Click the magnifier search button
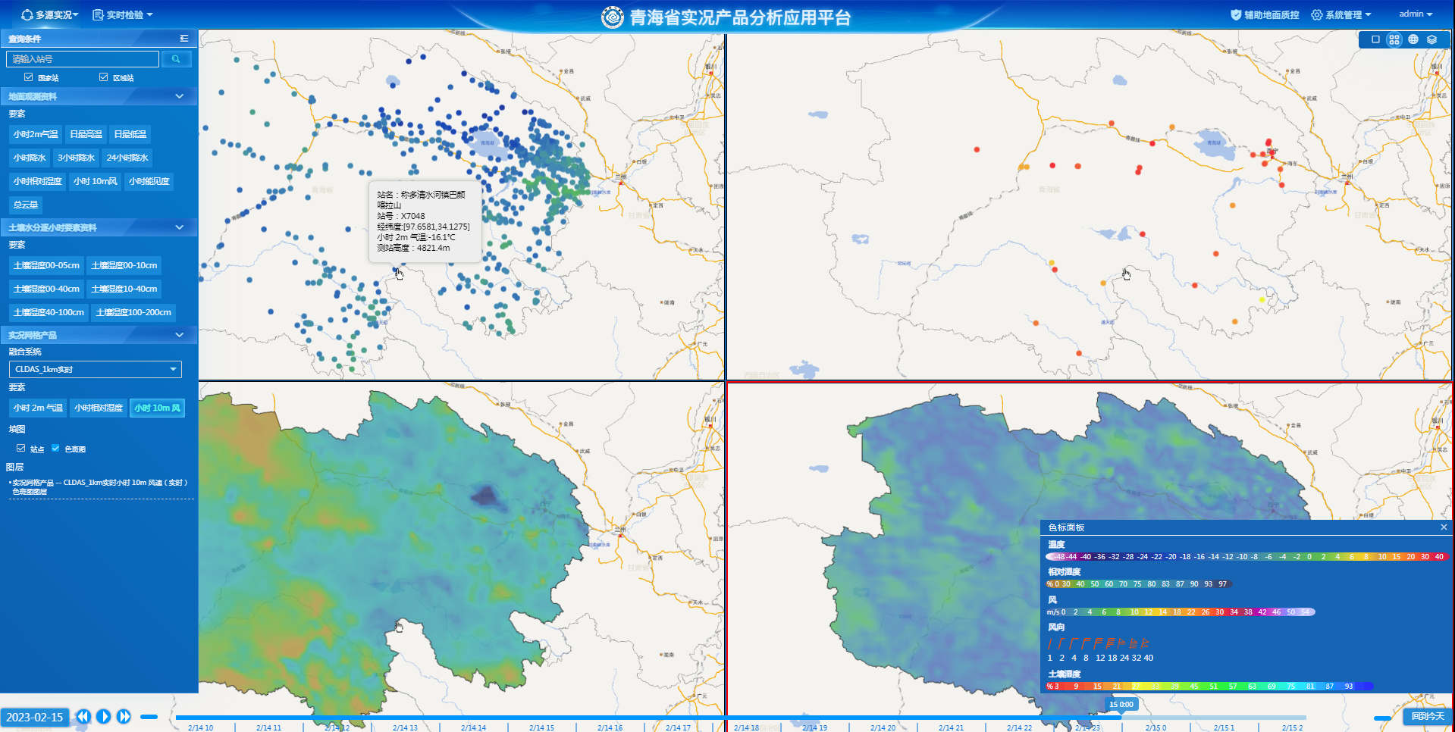 (176, 58)
